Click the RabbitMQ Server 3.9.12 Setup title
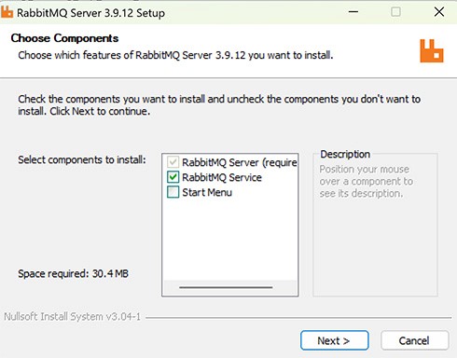Viewport: 457px width, 358px height. click(90, 13)
